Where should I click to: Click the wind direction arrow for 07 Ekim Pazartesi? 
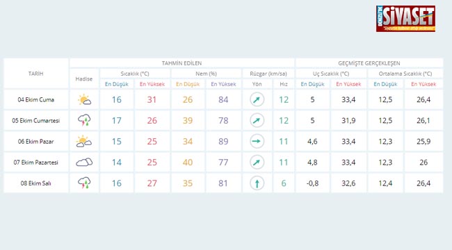point(257,162)
